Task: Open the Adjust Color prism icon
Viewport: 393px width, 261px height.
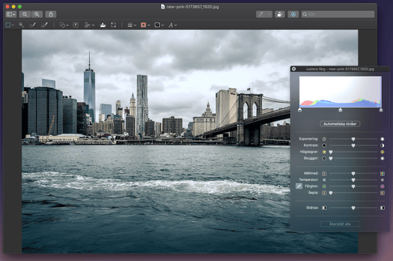Action: (x=103, y=25)
